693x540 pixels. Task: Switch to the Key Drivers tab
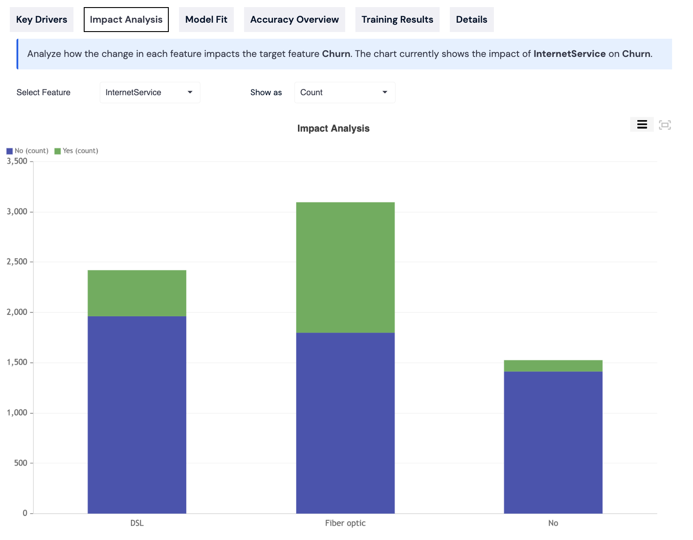coord(41,20)
